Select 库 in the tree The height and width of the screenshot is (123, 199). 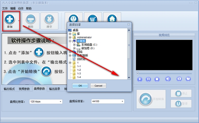click(78, 34)
